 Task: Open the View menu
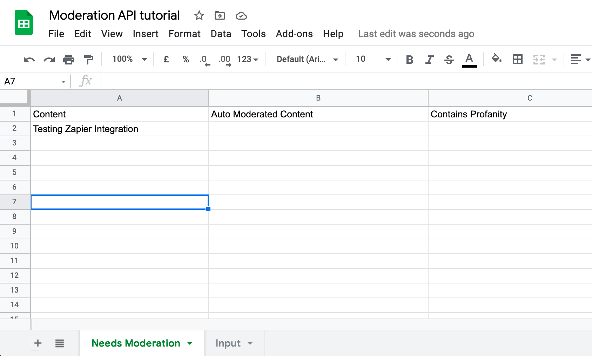tap(112, 34)
